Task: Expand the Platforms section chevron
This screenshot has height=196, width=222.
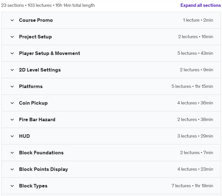Action: 12,87
